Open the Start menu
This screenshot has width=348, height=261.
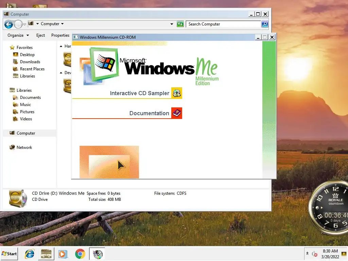[x=9, y=254]
